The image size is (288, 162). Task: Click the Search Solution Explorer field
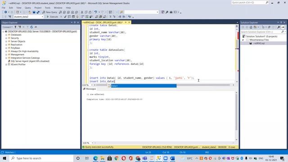pos(263,32)
